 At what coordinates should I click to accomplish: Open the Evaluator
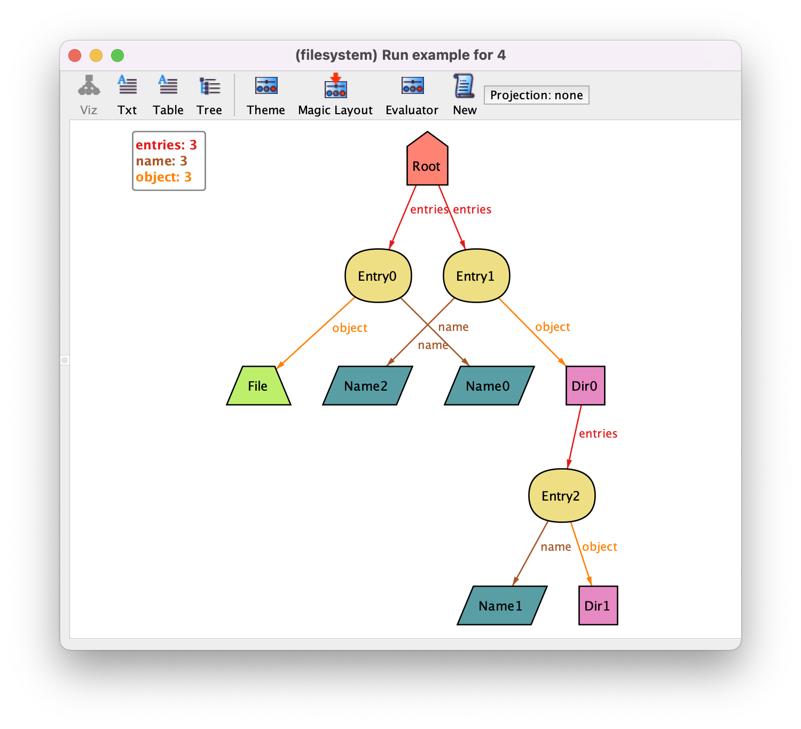click(412, 94)
